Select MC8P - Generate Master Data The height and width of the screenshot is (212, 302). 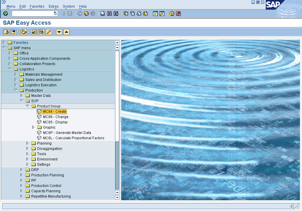click(67, 132)
